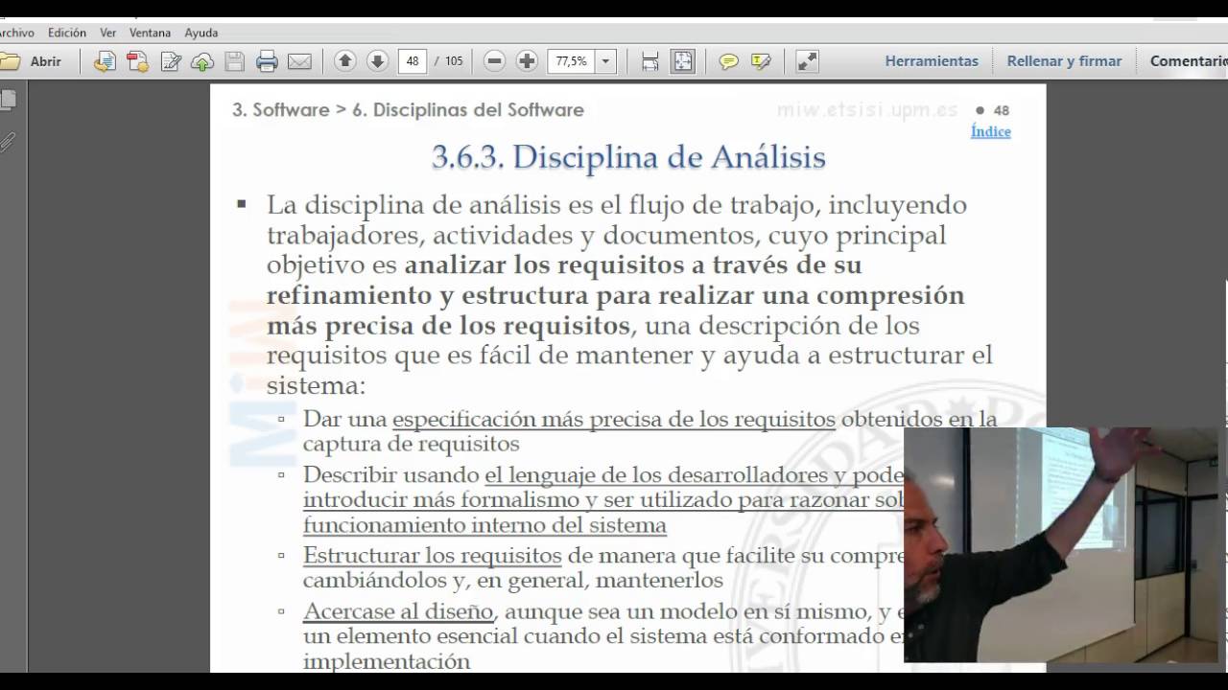Click the slide title 3.6.3. Disciplina de Análisis
Image resolution: width=1228 pixels, height=690 pixels.
628,157
